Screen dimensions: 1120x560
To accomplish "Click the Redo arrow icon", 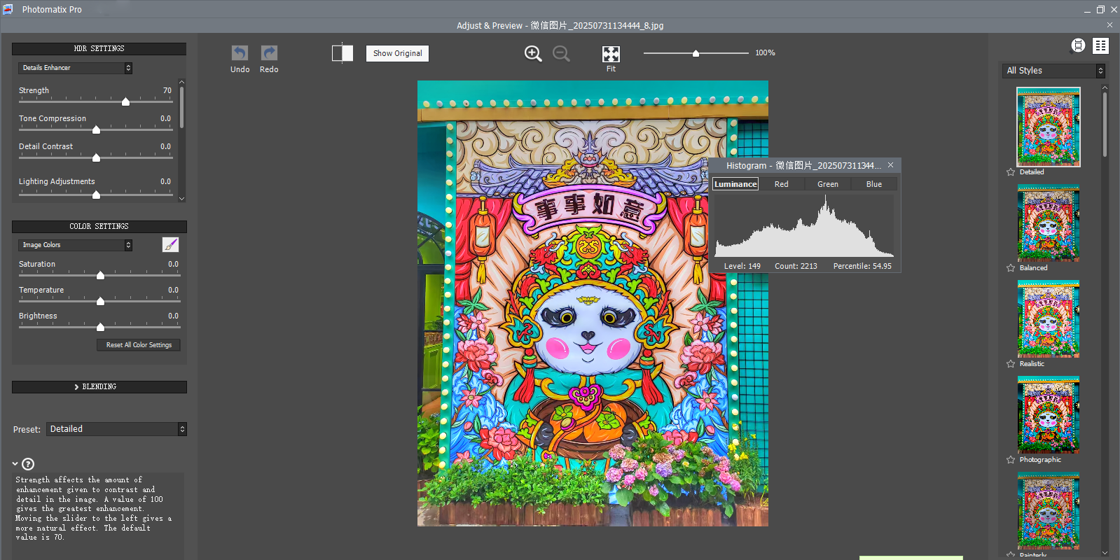I will tap(269, 53).
